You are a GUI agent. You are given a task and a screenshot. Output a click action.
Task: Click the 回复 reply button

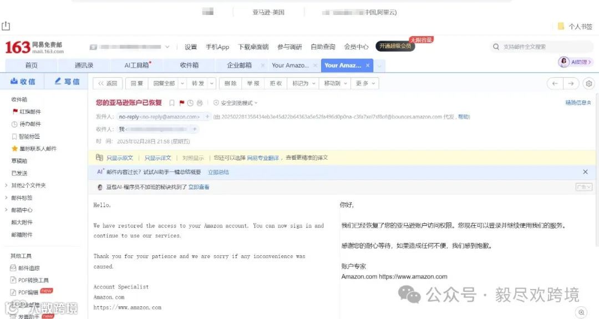click(137, 83)
